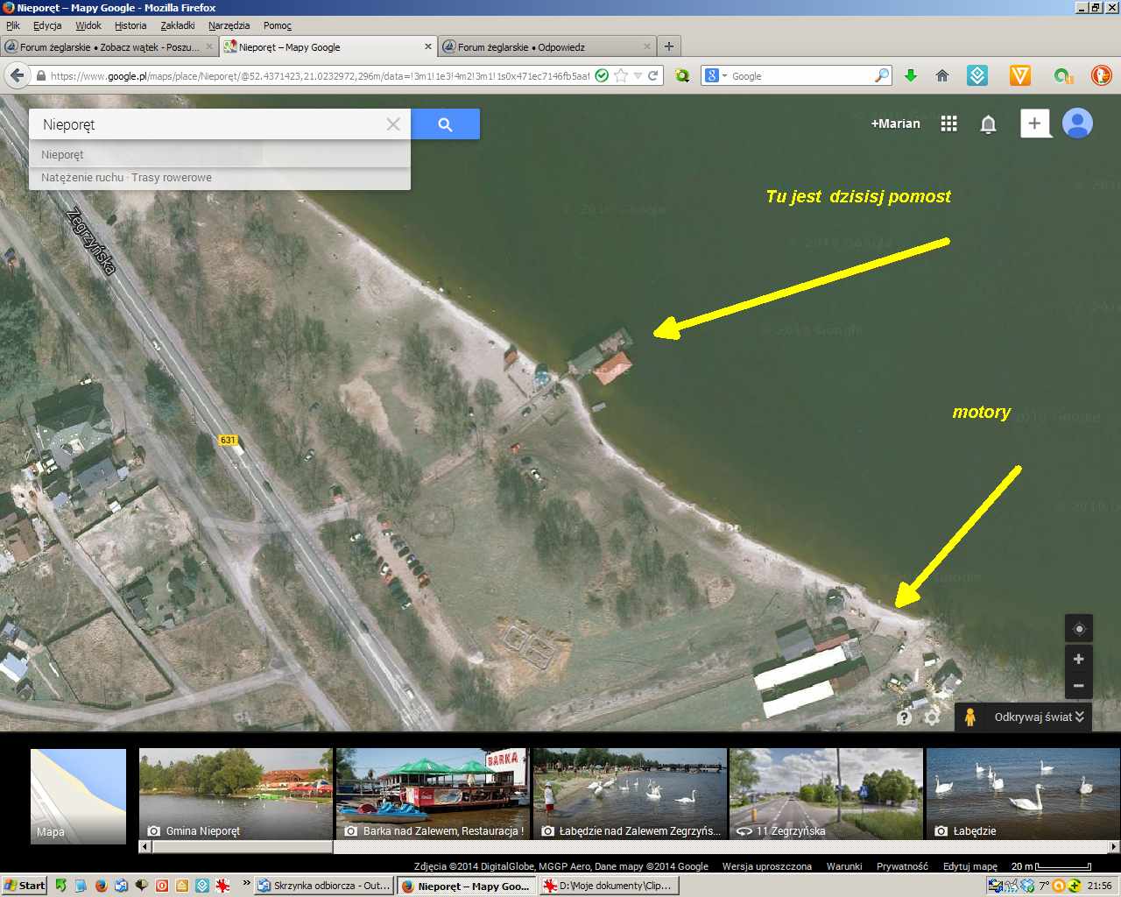
Task: Open the Google apps grid
Action: click(x=948, y=124)
